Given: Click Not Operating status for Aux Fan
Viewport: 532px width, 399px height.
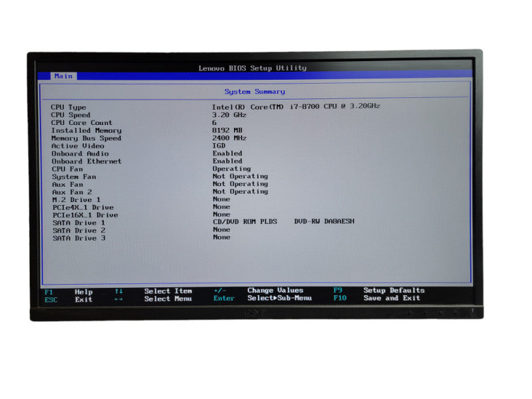Looking at the screenshot, I should coord(240,184).
